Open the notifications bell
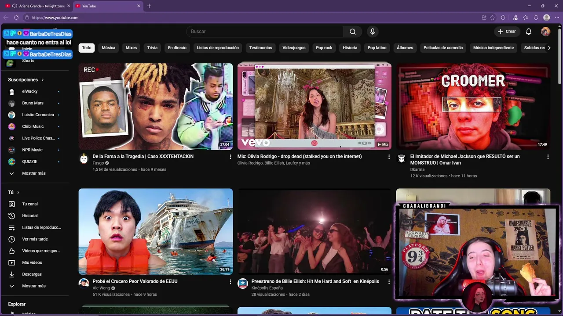Viewport: 563px width, 316px height. [x=529, y=32]
